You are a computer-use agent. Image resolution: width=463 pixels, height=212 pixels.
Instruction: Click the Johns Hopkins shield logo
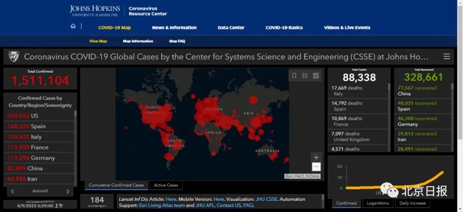14,57
